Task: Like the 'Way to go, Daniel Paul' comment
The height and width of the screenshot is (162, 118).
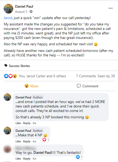Action: 18,159
